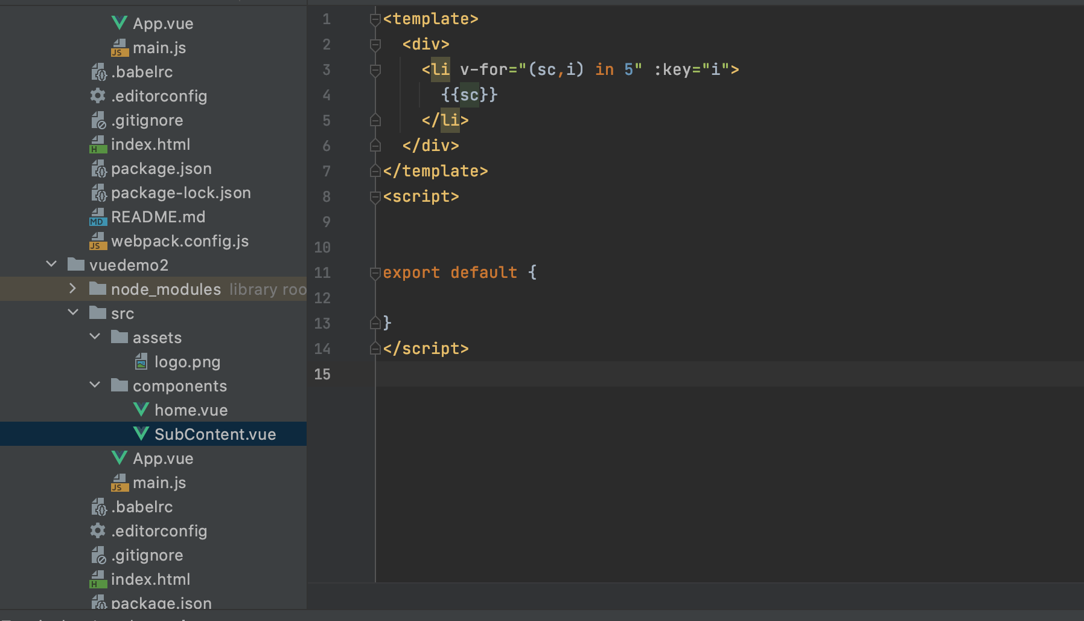Viewport: 1084px width, 621px height.
Task: Open home.vue in the project tree
Action: coord(191,410)
